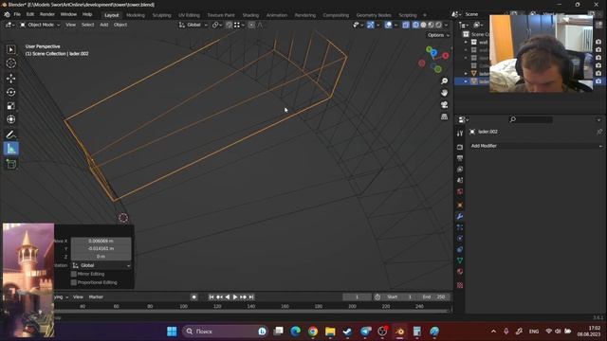Screen dimensions: 607x341
Task: Jump to the timeline end frame
Action: pos(251,296)
